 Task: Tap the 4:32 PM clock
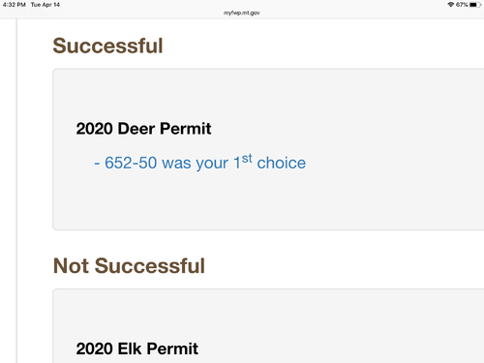click(x=14, y=5)
